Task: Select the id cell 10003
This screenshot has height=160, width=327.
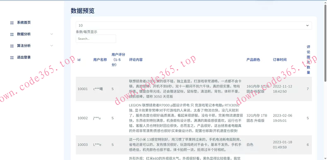Action: [83, 145]
